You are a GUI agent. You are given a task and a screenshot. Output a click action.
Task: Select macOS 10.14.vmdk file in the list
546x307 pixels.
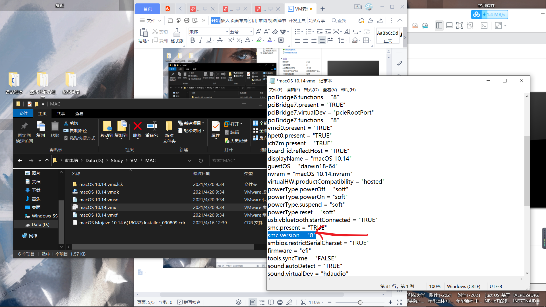[x=99, y=192]
